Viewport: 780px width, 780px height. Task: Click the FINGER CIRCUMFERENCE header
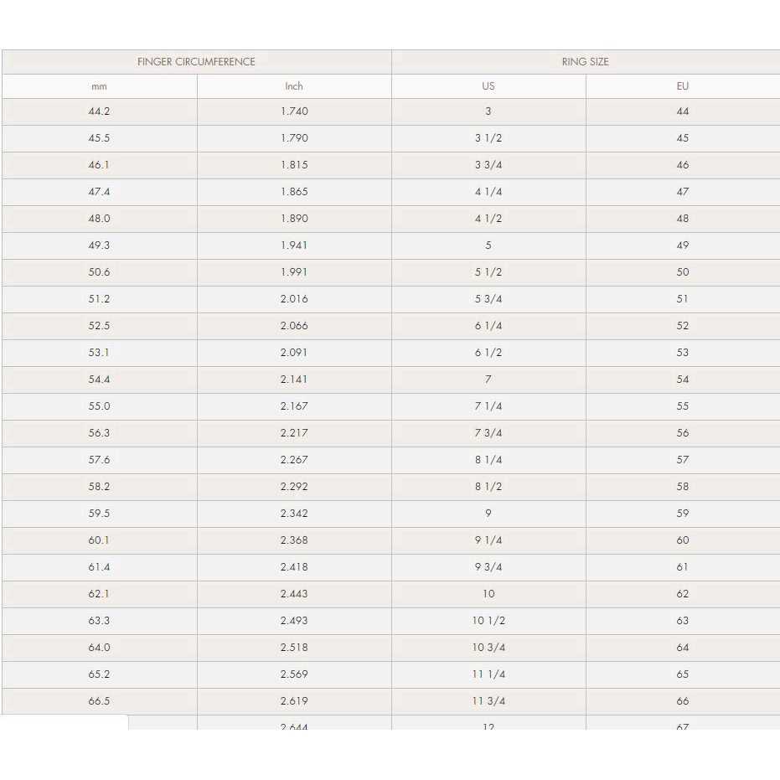[x=196, y=62]
